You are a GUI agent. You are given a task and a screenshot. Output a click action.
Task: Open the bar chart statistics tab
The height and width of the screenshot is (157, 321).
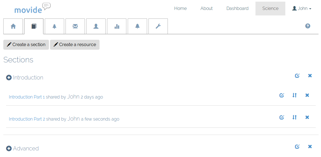(x=117, y=26)
